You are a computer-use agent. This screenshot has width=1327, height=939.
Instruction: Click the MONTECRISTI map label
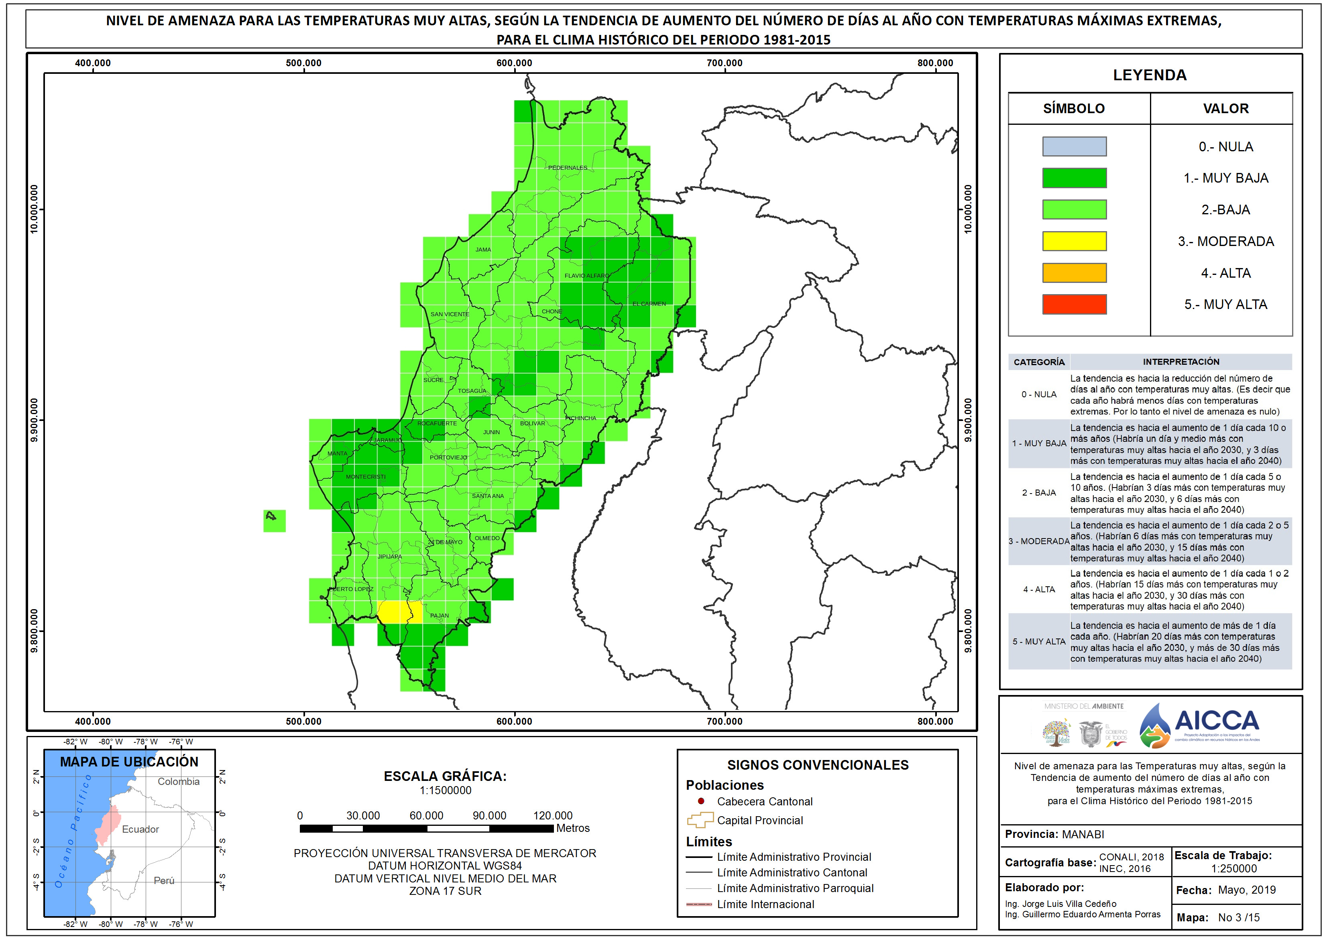(365, 477)
